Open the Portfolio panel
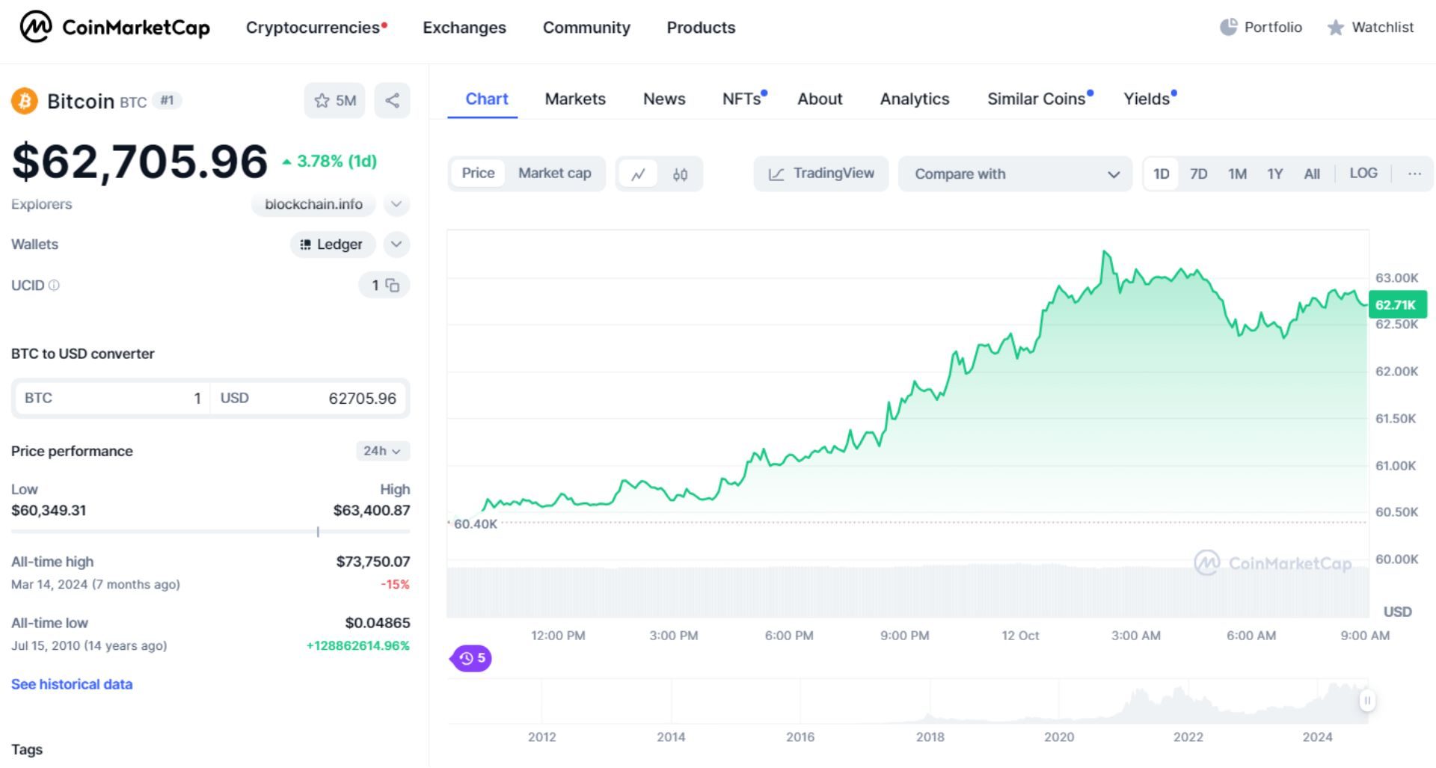This screenshot has height=768, width=1436. (x=1261, y=27)
